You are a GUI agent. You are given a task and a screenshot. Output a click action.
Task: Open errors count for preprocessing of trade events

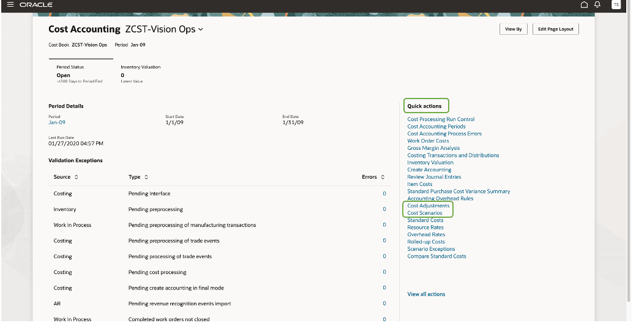tap(384, 240)
